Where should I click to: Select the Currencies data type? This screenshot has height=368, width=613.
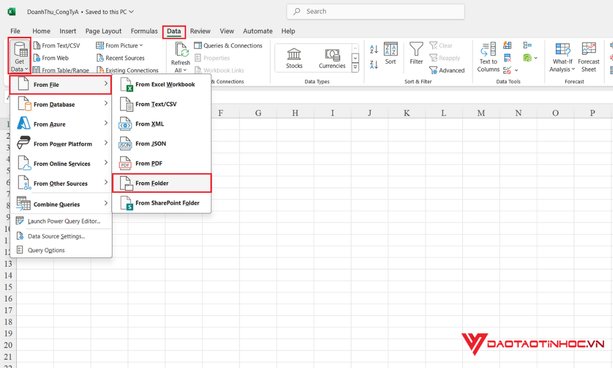pos(332,58)
